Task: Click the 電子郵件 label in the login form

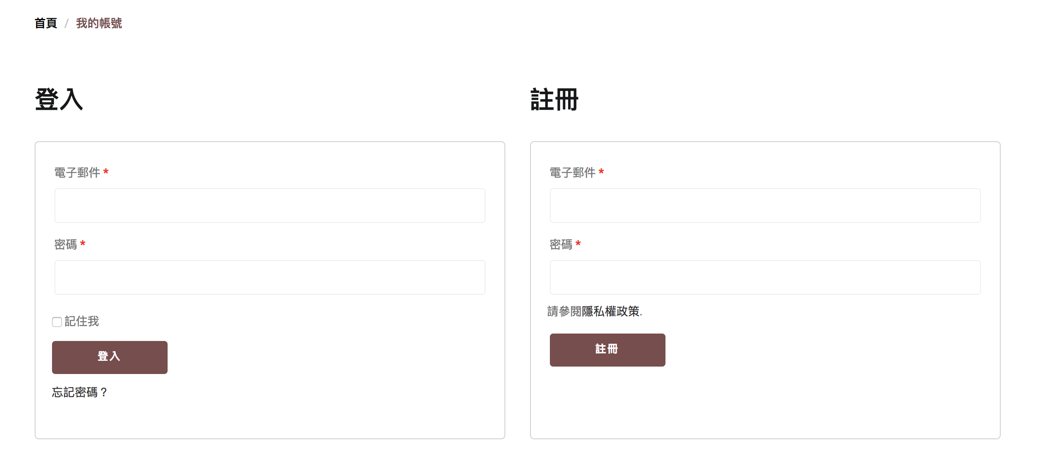Action: point(77,173)
